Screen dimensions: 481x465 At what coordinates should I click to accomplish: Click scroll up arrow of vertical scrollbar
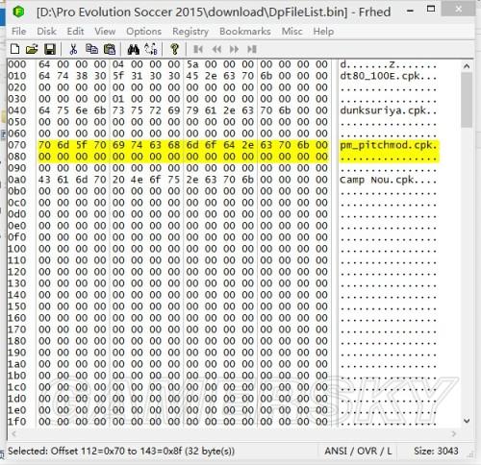click(467, 66)
